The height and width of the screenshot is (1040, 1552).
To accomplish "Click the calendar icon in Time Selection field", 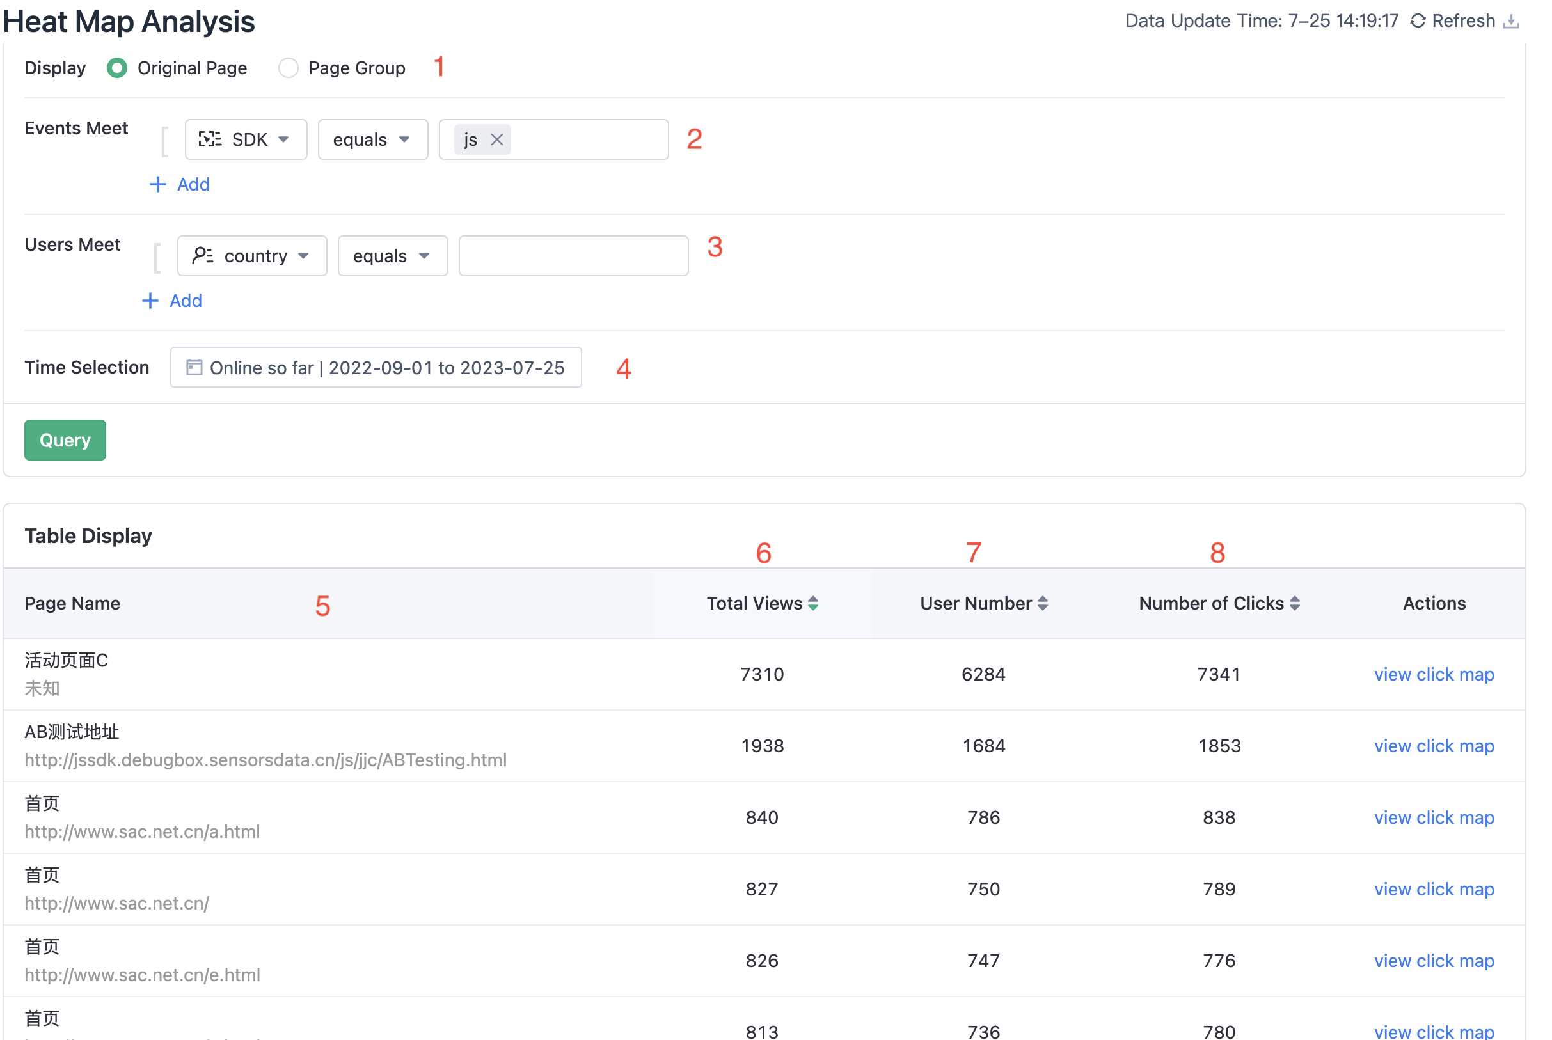I will point(193,366).
